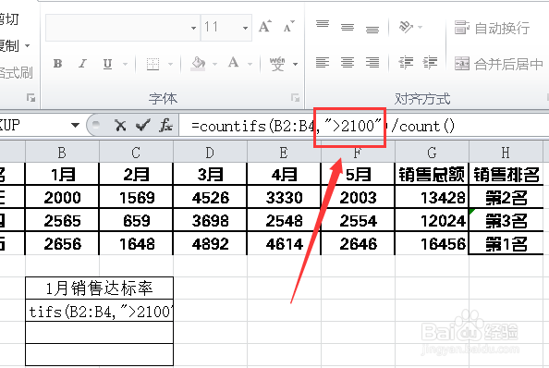The height and width of the screenshot is (368, 549).
Task: Confirm formula entry with checkmark
Action: pos(143,126)
